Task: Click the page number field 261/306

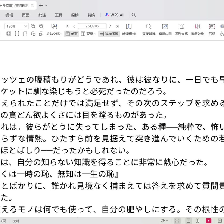Action: 92,26
